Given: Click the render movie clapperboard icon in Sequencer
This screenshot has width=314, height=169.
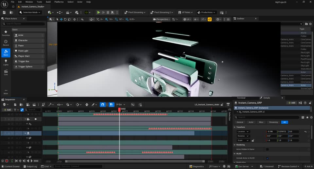Looking at the screenshot, I should tap(34, 105).
